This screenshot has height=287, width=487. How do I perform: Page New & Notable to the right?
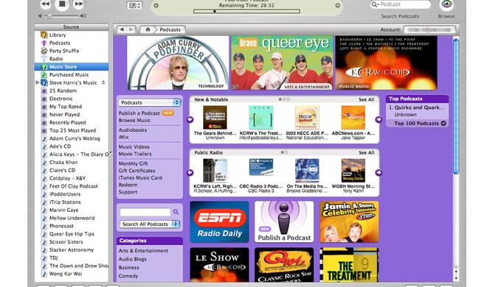(379, 119)
